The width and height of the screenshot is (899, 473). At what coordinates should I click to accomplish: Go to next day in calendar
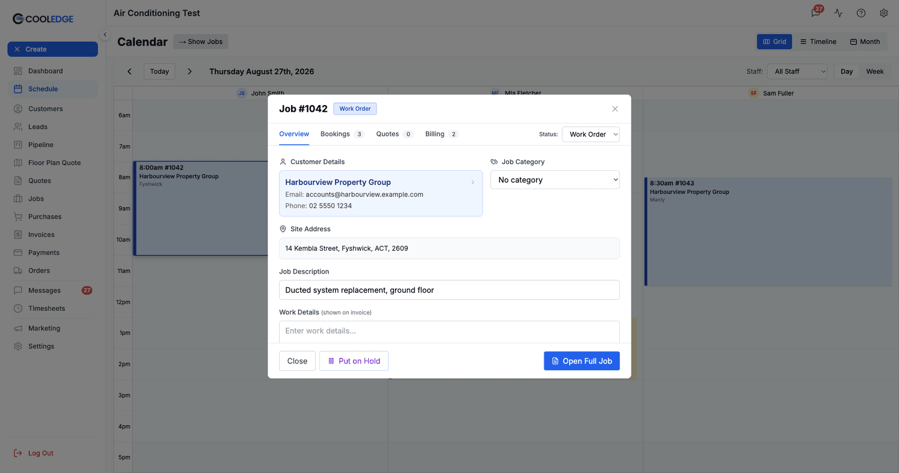tap(189, 71)
